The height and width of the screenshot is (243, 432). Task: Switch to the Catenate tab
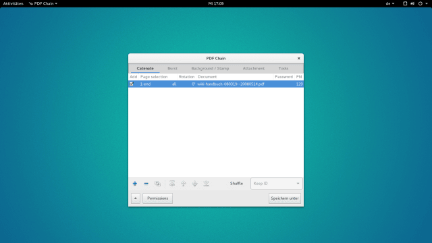point(145,68)
